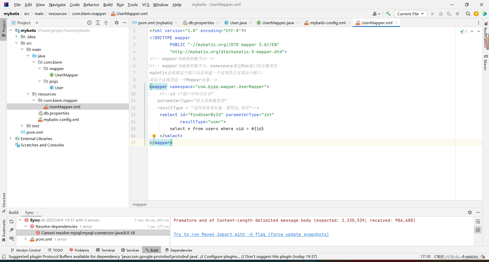Open Version Control tool window

tap(26, 250)
